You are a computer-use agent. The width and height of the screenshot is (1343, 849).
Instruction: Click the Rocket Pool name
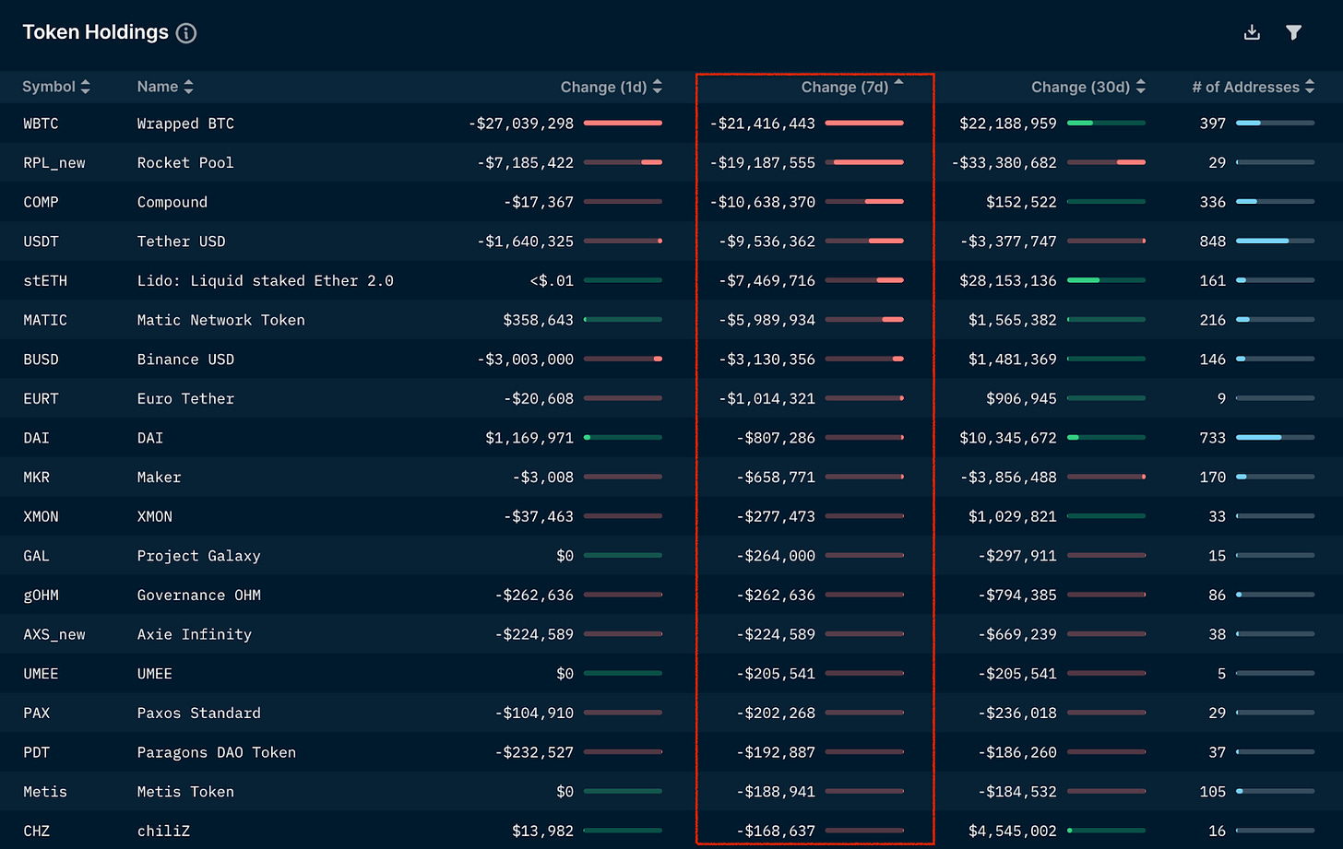click(185, 163)
